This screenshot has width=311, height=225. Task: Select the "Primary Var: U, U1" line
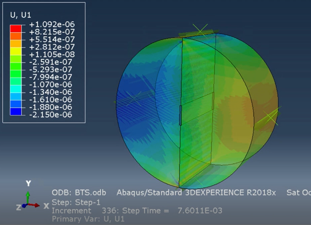(88, 219)
